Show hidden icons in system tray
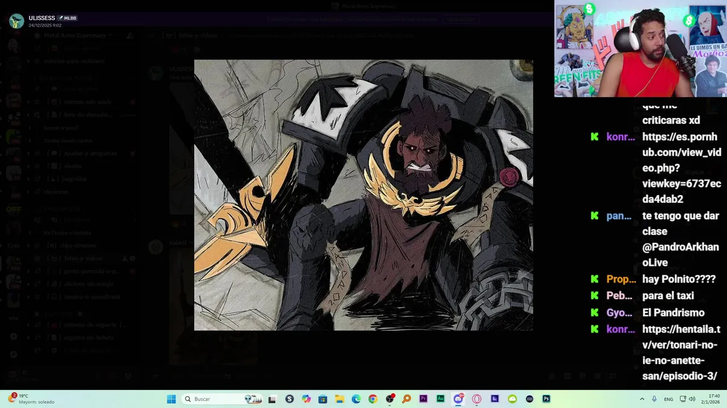 (642, 399)
